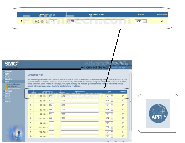This screenshot has height=143, width=185.
Task: Open Type dropdown in row 9
Action: 109,132
